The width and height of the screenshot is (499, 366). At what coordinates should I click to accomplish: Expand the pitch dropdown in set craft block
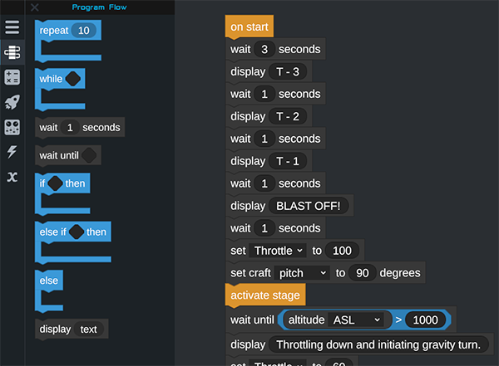coord(303,272)
